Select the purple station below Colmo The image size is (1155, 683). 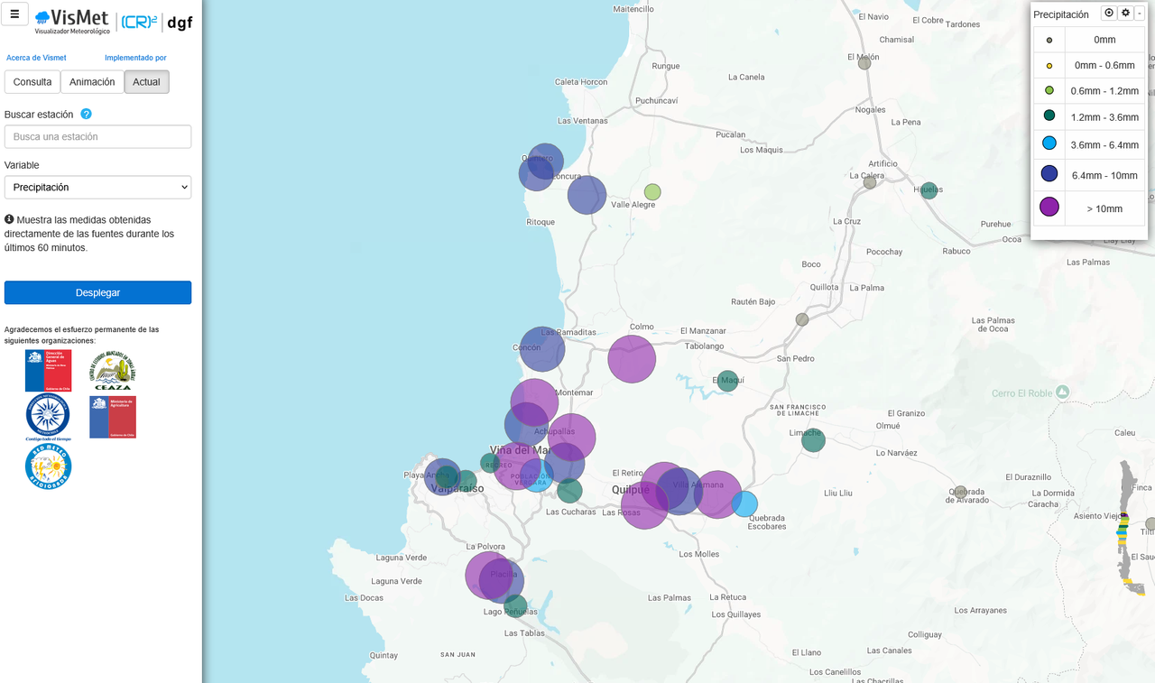632,359
